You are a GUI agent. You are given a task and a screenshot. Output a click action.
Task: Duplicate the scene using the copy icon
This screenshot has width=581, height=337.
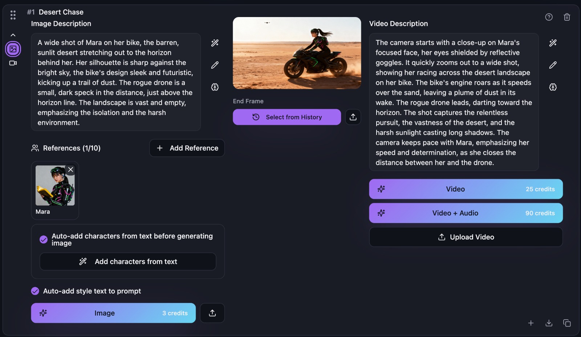[x=567, y=323]
